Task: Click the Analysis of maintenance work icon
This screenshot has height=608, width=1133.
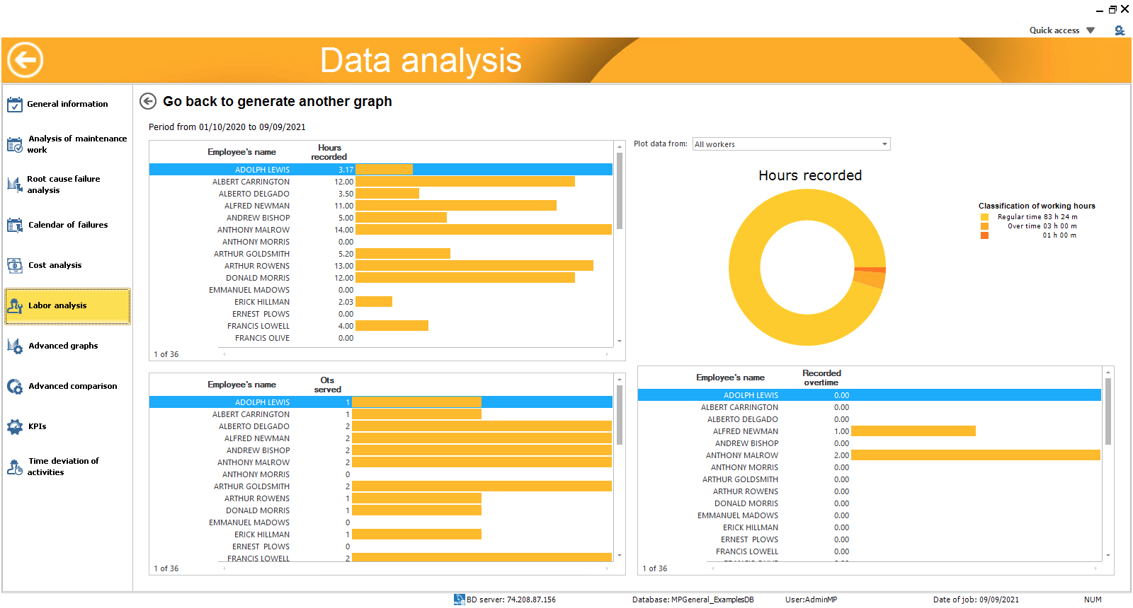Action: pyautogui.click(x=15, y=145)
